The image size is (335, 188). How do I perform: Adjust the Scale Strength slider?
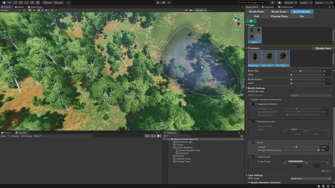(301, 147)
